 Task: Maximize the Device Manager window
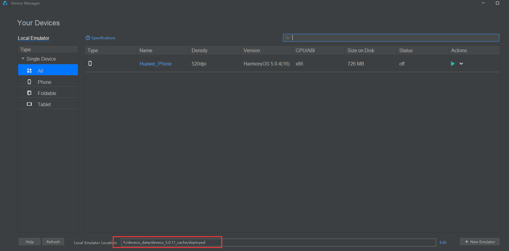pos(498,3)
